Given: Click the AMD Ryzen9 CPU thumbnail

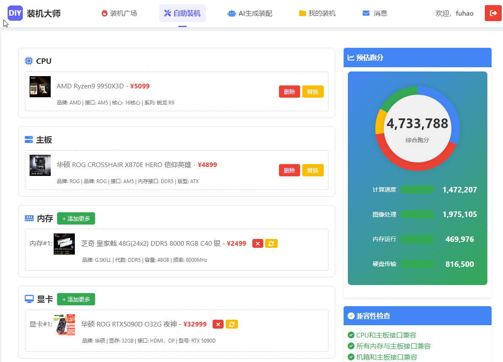Looking at the screenshot, I should click(x=40, y=87).
